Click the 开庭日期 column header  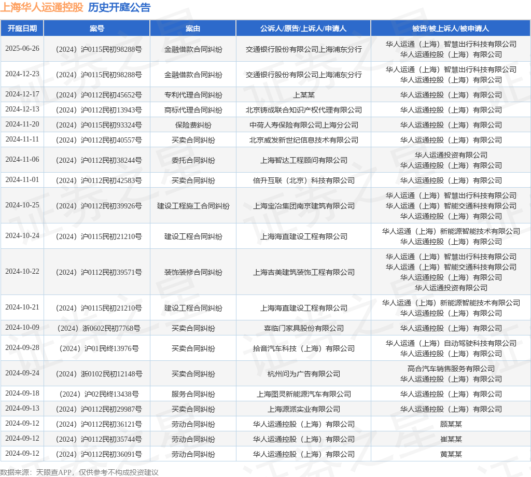pos(22,29)
